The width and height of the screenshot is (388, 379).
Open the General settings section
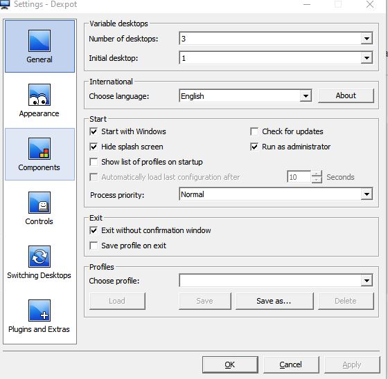(x=39, y=46)
